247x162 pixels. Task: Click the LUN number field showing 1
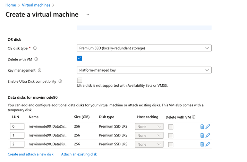pos(17,135)
